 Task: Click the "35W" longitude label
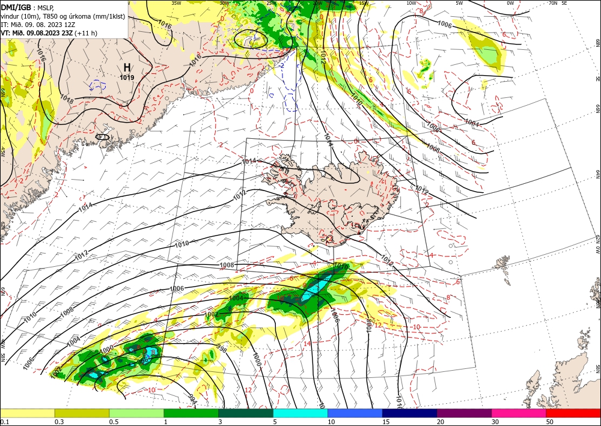176,3
